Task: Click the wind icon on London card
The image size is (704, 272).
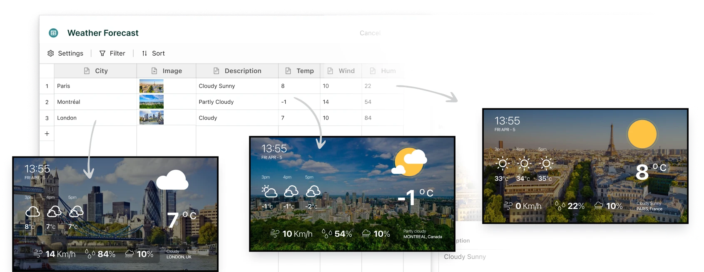Action: (x=38, y=254)
